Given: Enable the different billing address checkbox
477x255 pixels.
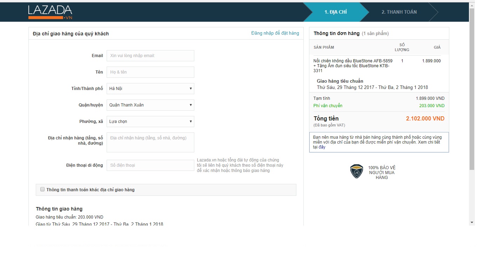Looking at the screenshot, I should click(x=43, y=189).
